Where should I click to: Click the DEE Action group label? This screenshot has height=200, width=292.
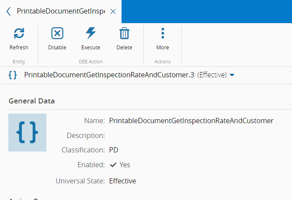[90, 62]
